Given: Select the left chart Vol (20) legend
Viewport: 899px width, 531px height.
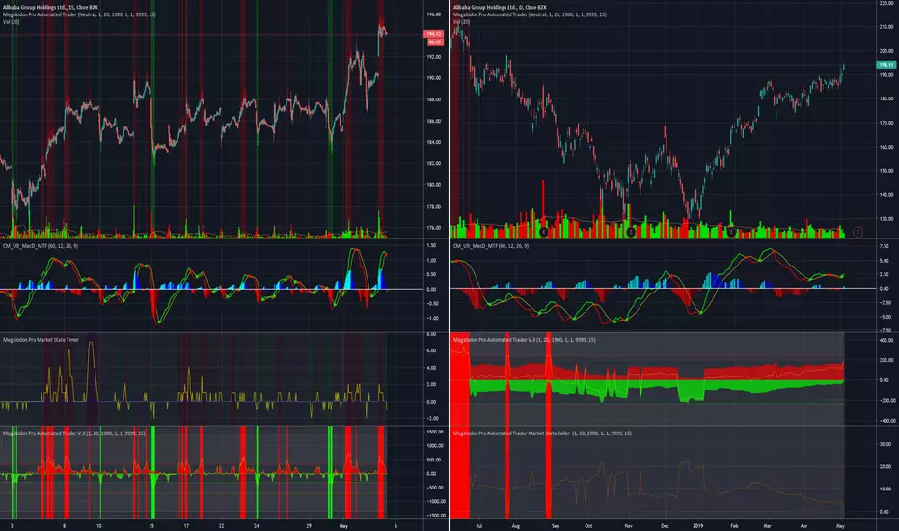Looking at the screenshot, I should [x=11, y=22].
